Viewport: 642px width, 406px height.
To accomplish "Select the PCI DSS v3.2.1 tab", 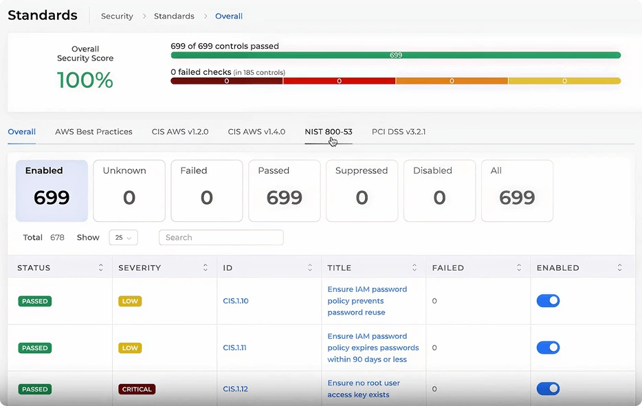I will (399, 132).
